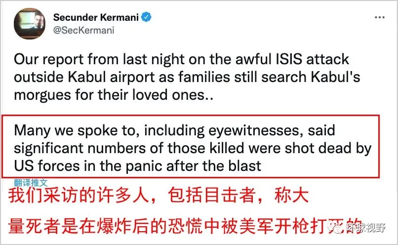Open the three-dot more options menu
This screenshot has height=245, width=398.
pyautogui.click(x=379, y=17)
